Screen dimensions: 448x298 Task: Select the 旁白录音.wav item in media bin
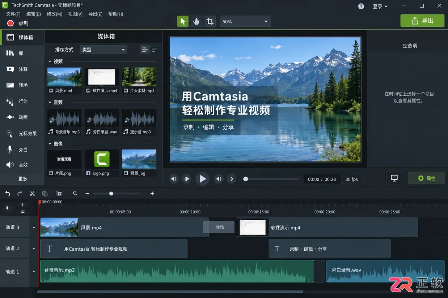click(x=102, y=122)
